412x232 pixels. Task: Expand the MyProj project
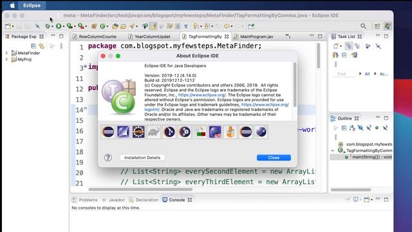coord(6,59)
